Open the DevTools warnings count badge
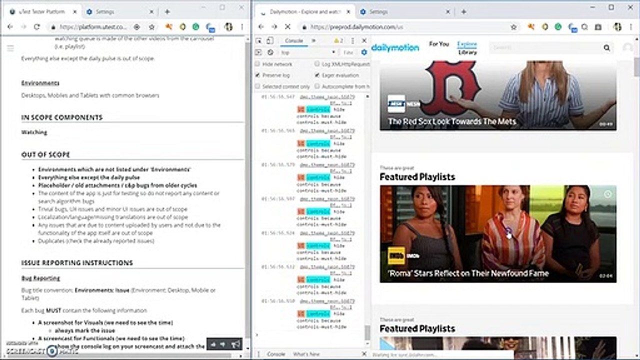The image size is (640, 360). pyautogui.click(x=338, y=40)
